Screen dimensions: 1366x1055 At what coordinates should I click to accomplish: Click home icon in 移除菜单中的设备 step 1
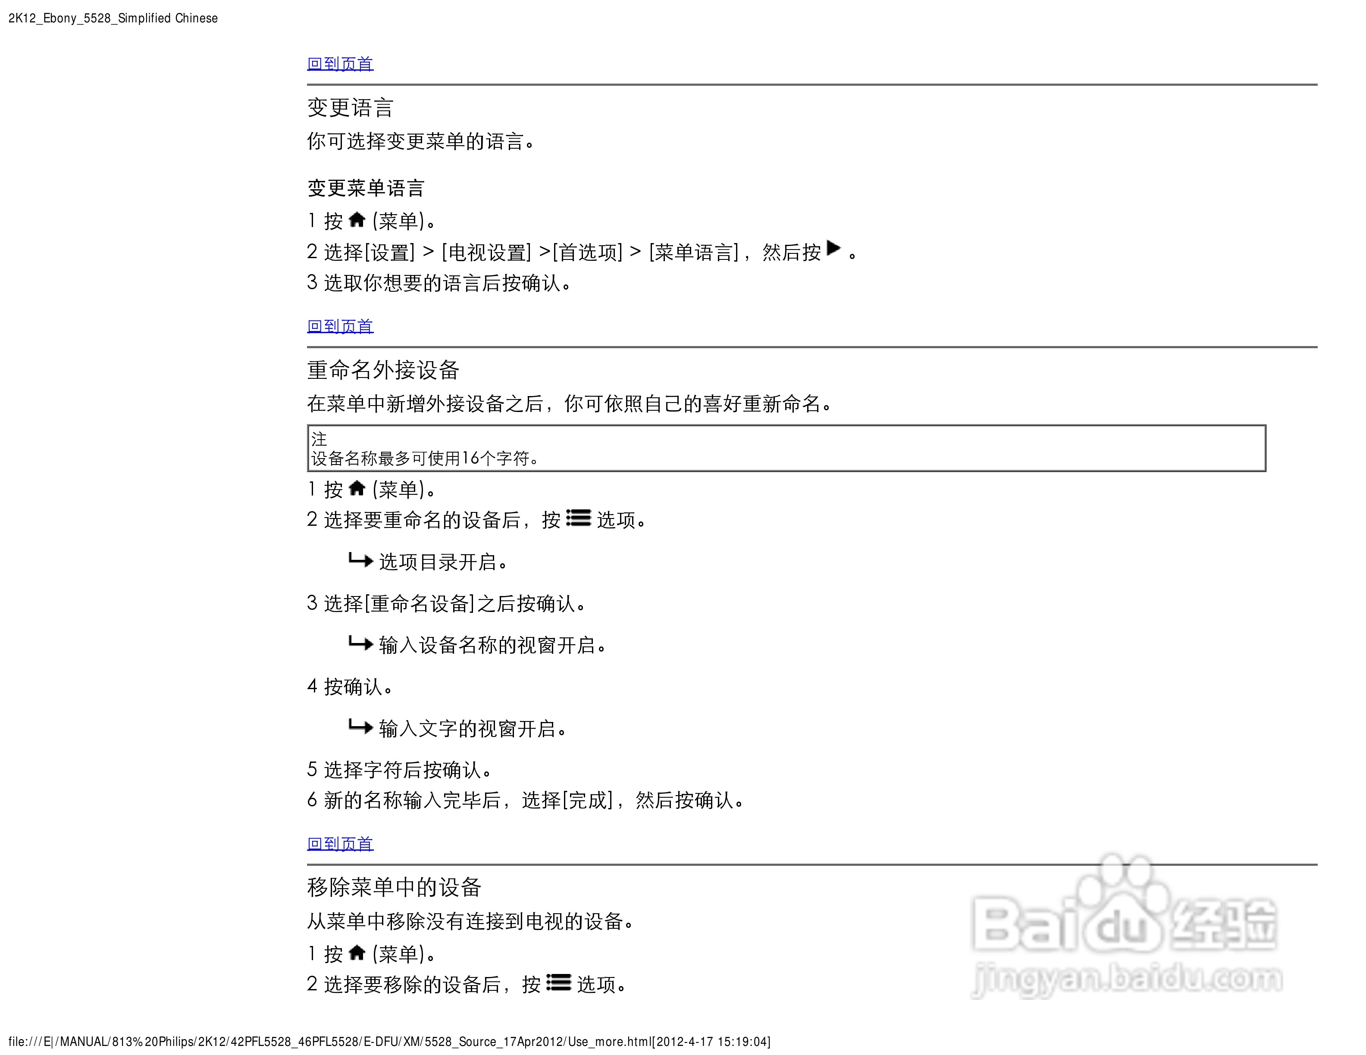coord(357,952)
